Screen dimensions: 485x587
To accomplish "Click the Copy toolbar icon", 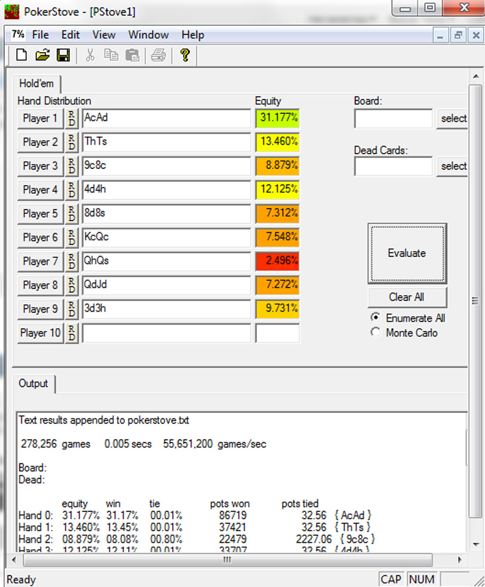I will 111,55.
